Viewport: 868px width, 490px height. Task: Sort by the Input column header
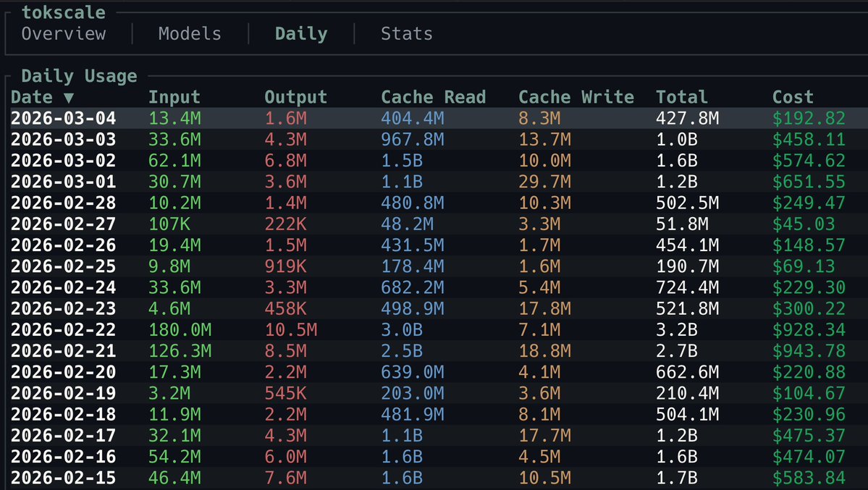point(174,98)
